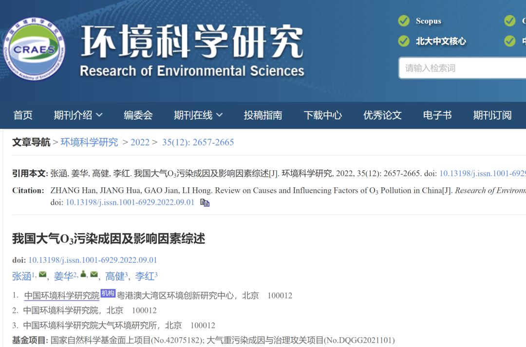
Task: Click the 中国环境科学研究院 institution link in affiliation 1
Action: [62, 295]
